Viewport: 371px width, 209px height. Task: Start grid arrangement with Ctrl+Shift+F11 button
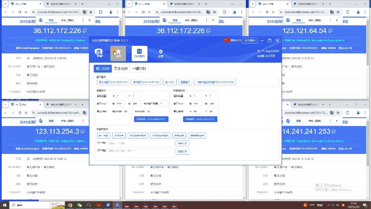[x=151, y=119]
